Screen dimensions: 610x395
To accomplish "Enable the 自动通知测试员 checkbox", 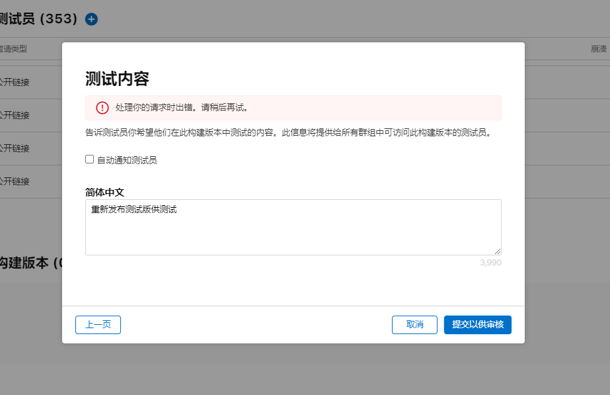I will tap(90, 159).
